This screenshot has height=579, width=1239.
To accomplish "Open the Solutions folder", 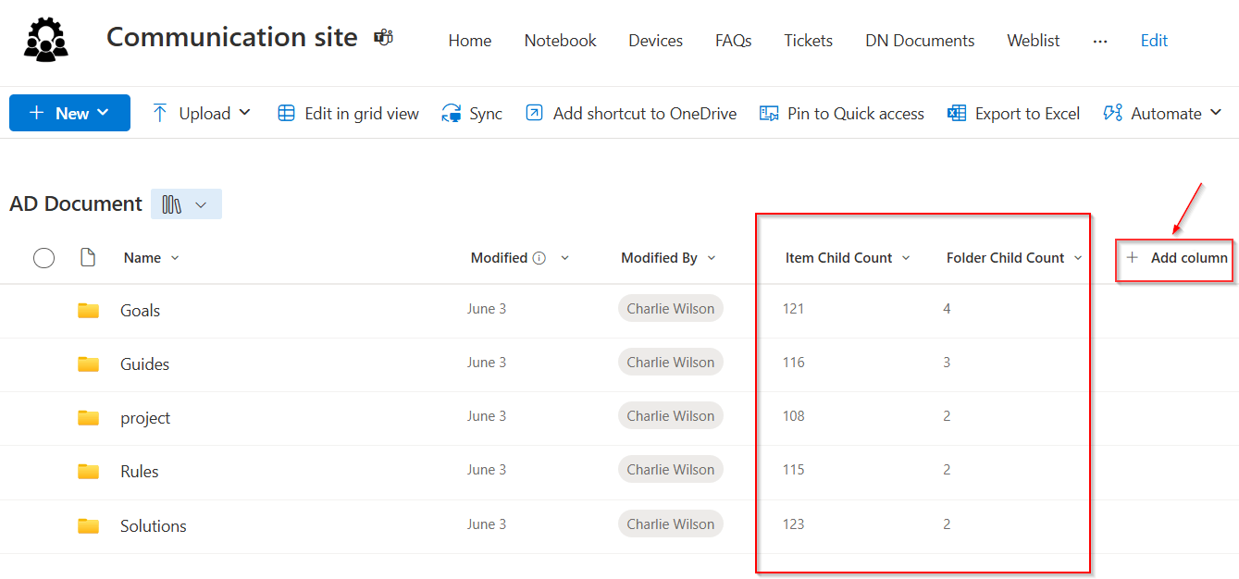I will click(153, 525).
